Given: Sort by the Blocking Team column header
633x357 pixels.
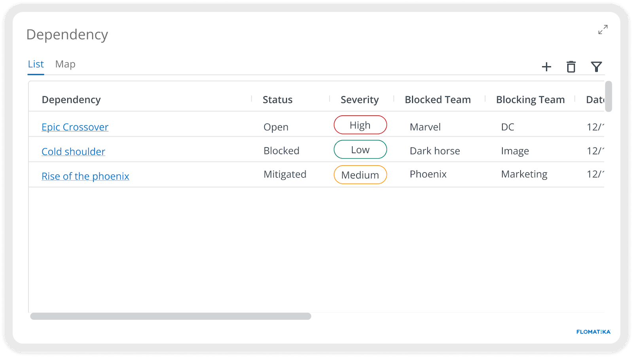Looking at the screenshot, I should [530, 100].
